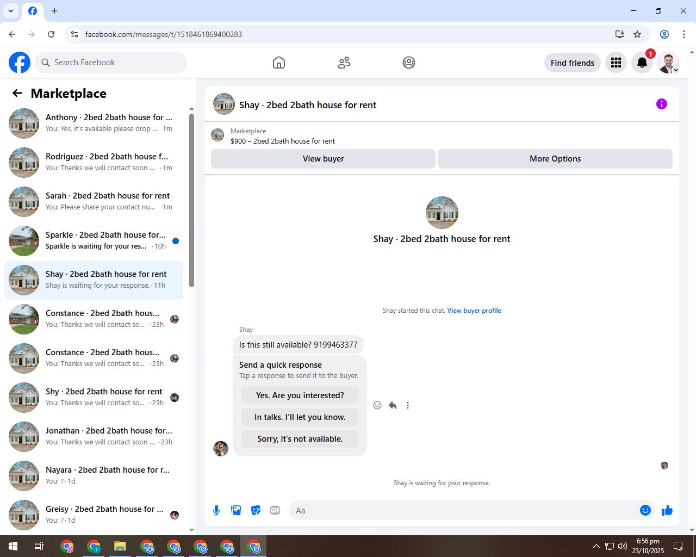Open the volume control in system tray

[623, 546]
